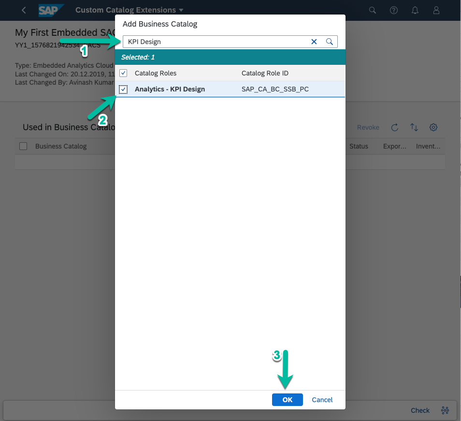Open table sort settings icon

pyautogui.click(x=414, y=127)
